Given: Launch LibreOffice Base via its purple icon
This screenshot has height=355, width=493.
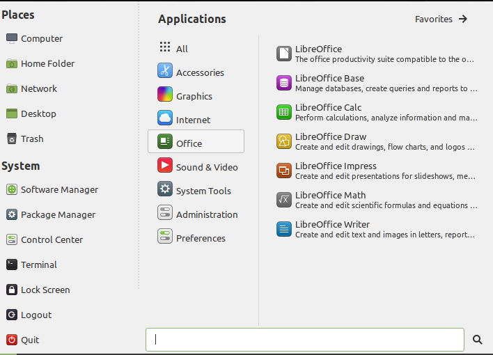Looking at the screenshot, I should coord(284,83).
